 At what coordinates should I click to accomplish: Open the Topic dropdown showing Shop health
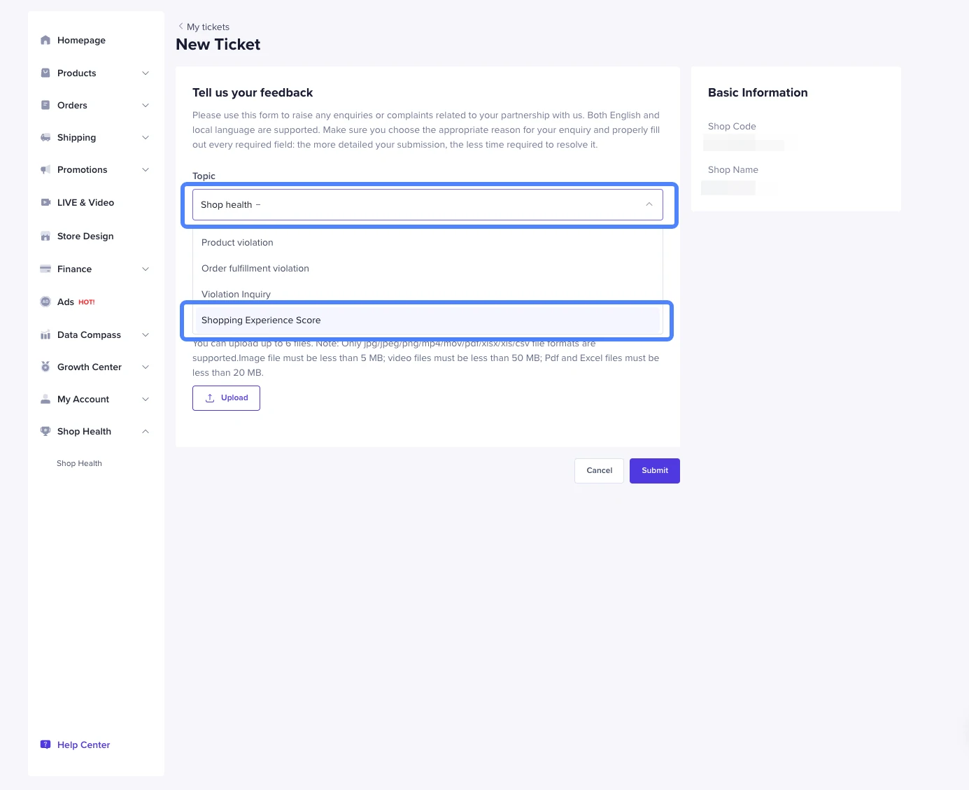click(427, 205)
